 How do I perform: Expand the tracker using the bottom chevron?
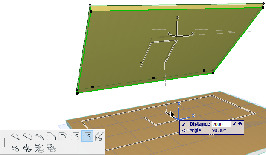click(x=211, y=135)
